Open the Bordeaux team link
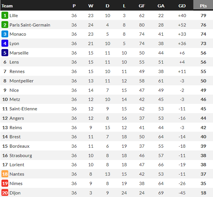The width and height of the screenshot is (213, 197). 19,146
